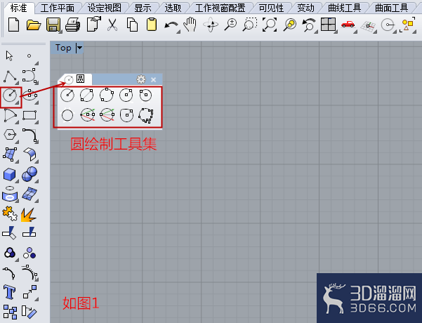The width and height of the screenshot is (422, 323).
Task: Select the polygon tool
Action: click(x=10, y=134)
